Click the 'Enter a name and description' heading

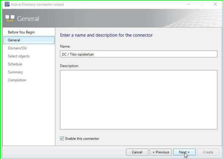[106, 35]
